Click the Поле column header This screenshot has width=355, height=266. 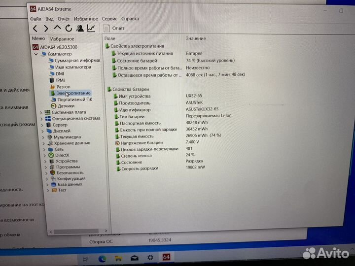(110, 39)
